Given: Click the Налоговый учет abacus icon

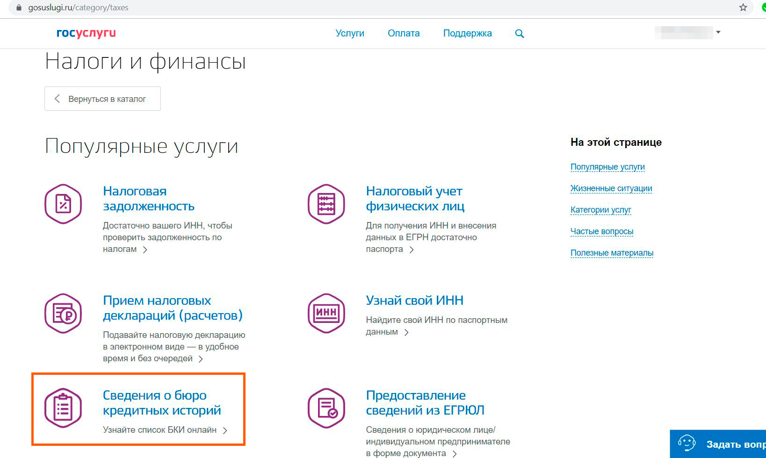Looking at the screenshot, I should [326, 204].
